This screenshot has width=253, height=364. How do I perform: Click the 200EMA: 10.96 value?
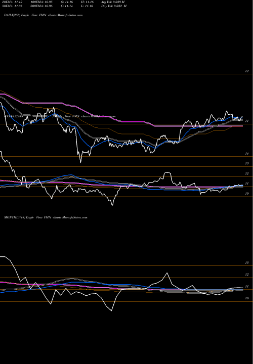41,6
